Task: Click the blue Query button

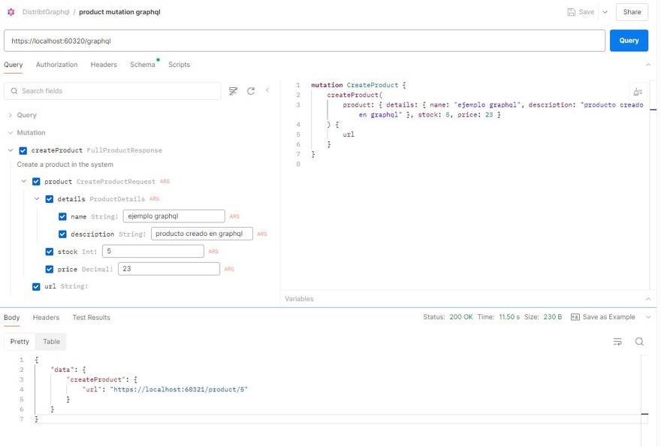Action: tap(629, 41)
